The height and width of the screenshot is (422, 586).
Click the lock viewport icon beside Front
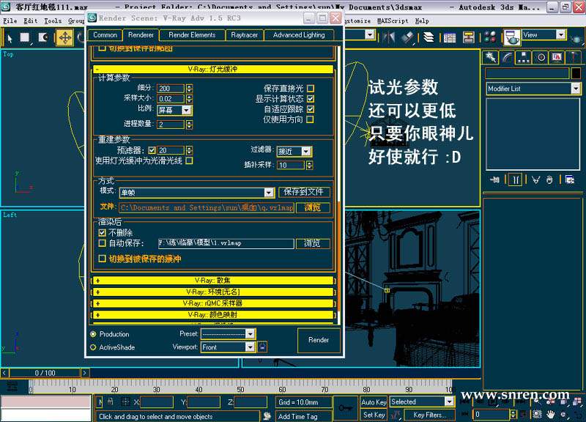tap(262, 347)
